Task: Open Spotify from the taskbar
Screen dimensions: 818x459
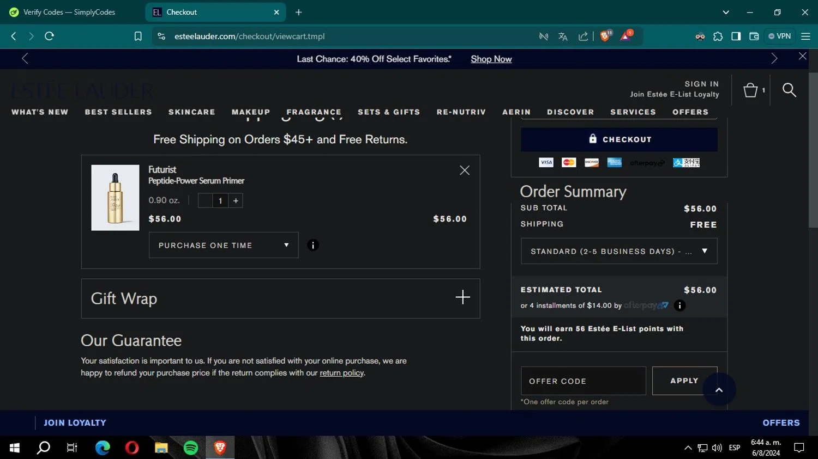Action: tap(190, 448)
